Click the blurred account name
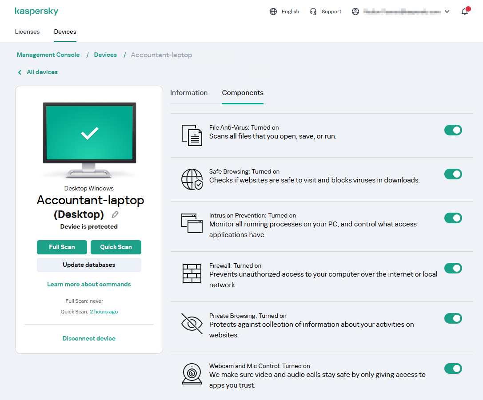483x400 pixels. tap(402, 12)
